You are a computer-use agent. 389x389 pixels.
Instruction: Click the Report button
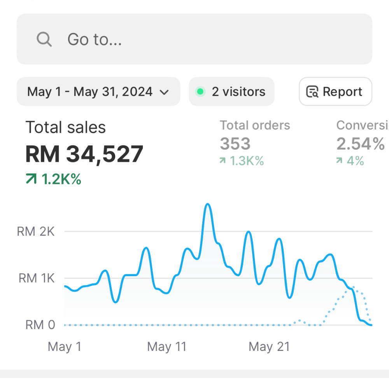click(x=335, y=92)
